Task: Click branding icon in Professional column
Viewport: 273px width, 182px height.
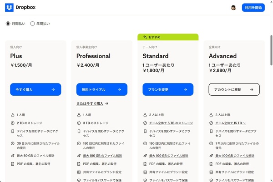Action: pyautogui.click(x=79, y=172)
